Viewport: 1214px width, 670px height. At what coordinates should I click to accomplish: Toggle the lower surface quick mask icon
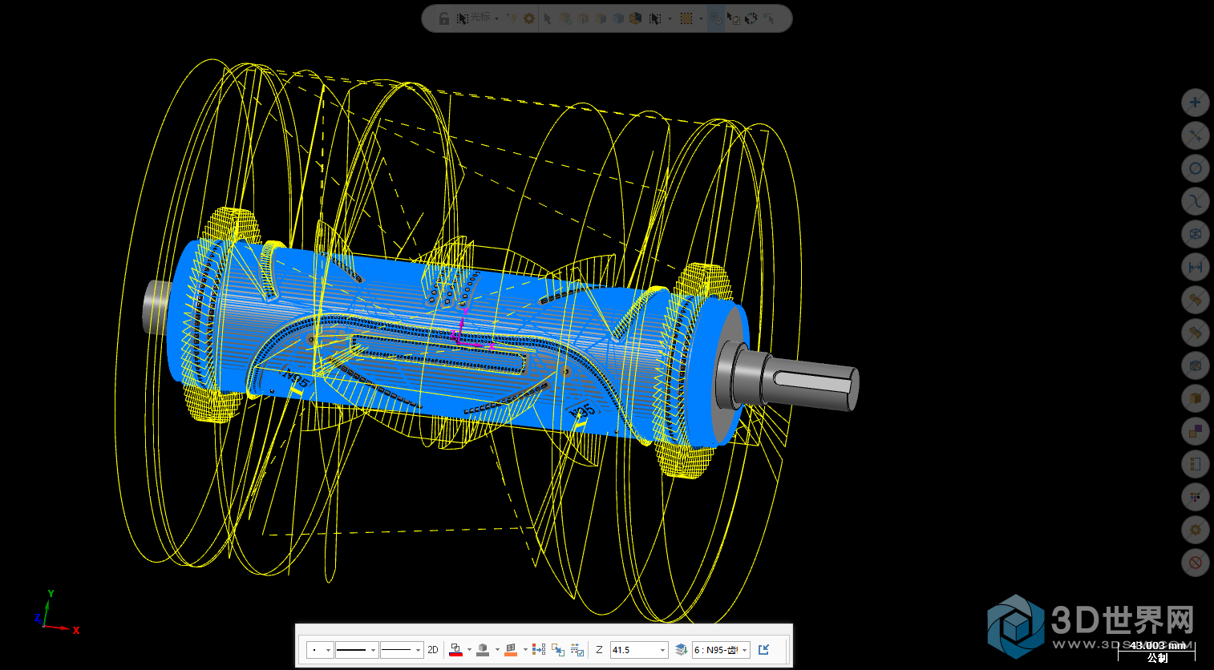pyautogui.click(x=1195, y=333)
